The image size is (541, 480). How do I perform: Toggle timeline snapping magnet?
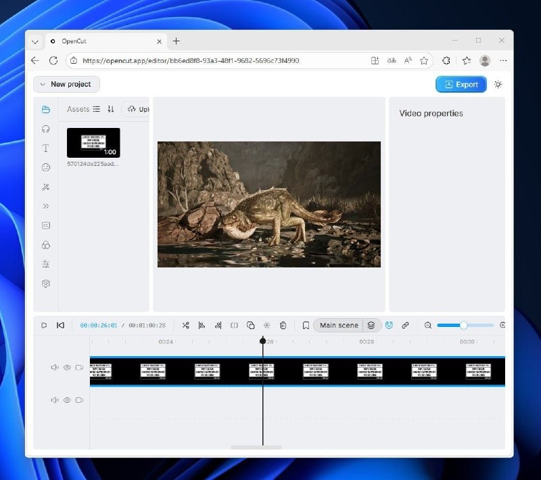(x=389, y=325)
